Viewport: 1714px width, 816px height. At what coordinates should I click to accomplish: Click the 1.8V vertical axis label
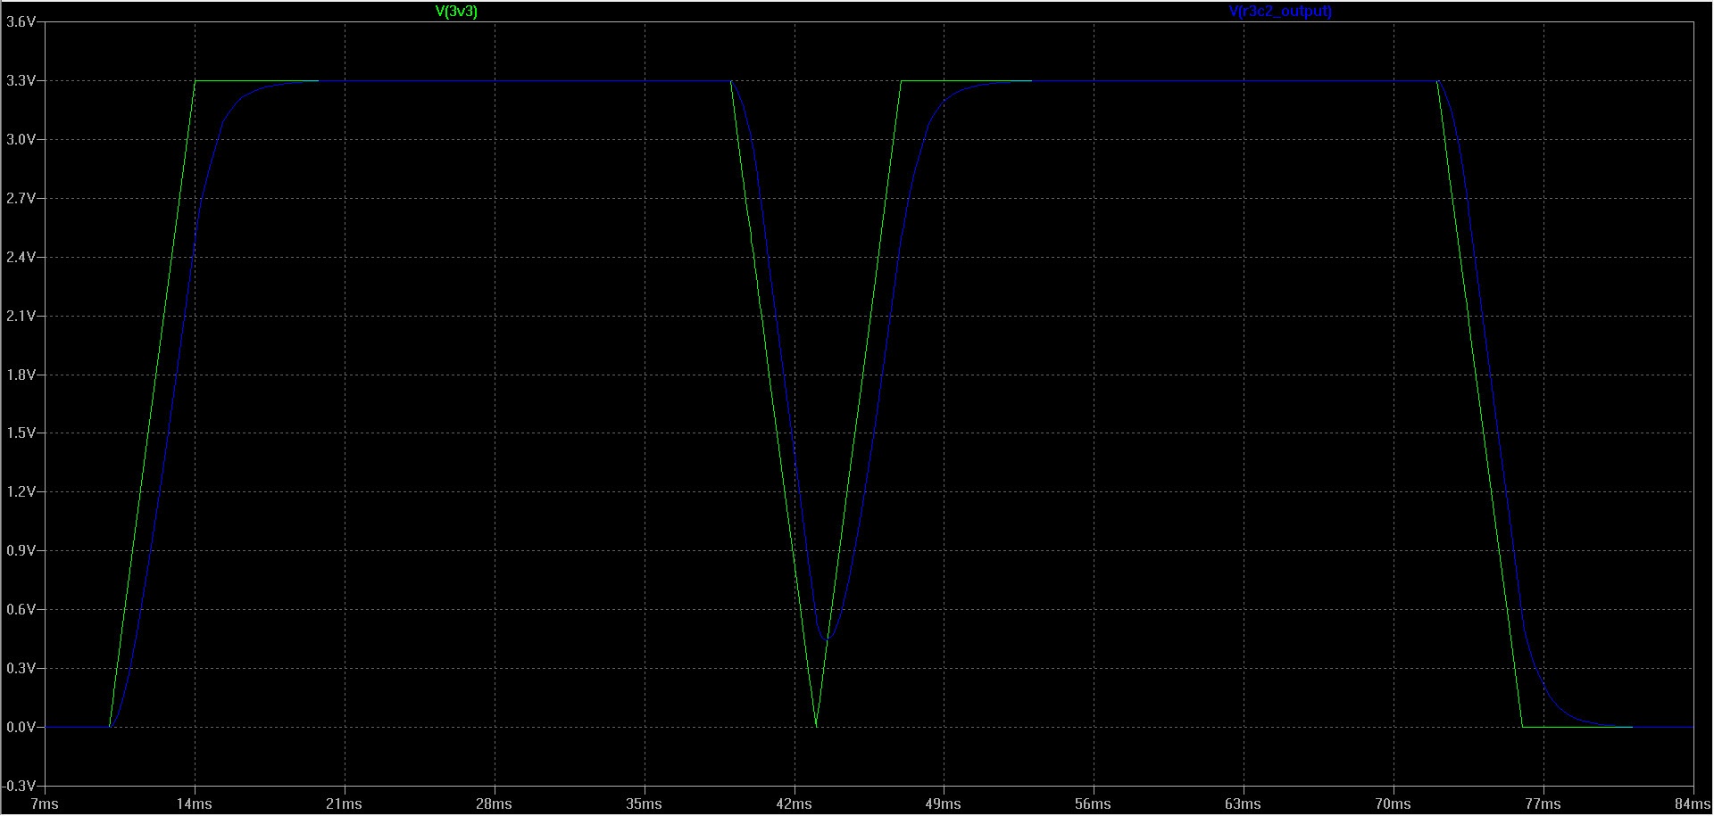point(21,375)
